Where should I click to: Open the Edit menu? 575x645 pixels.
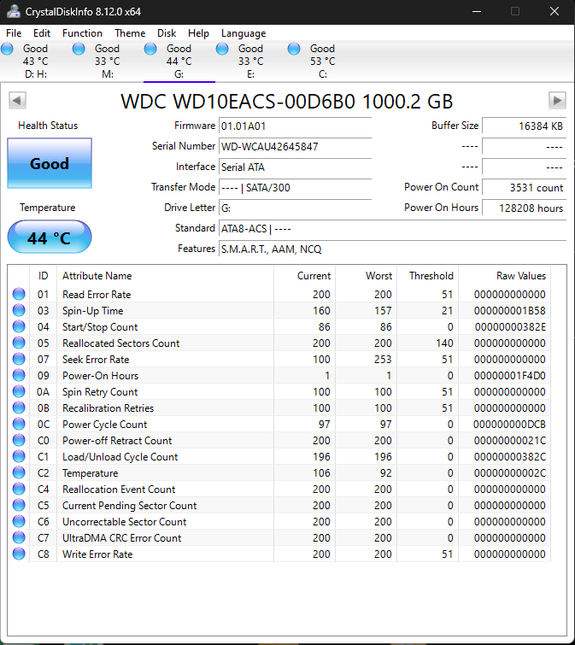[42, 33]
